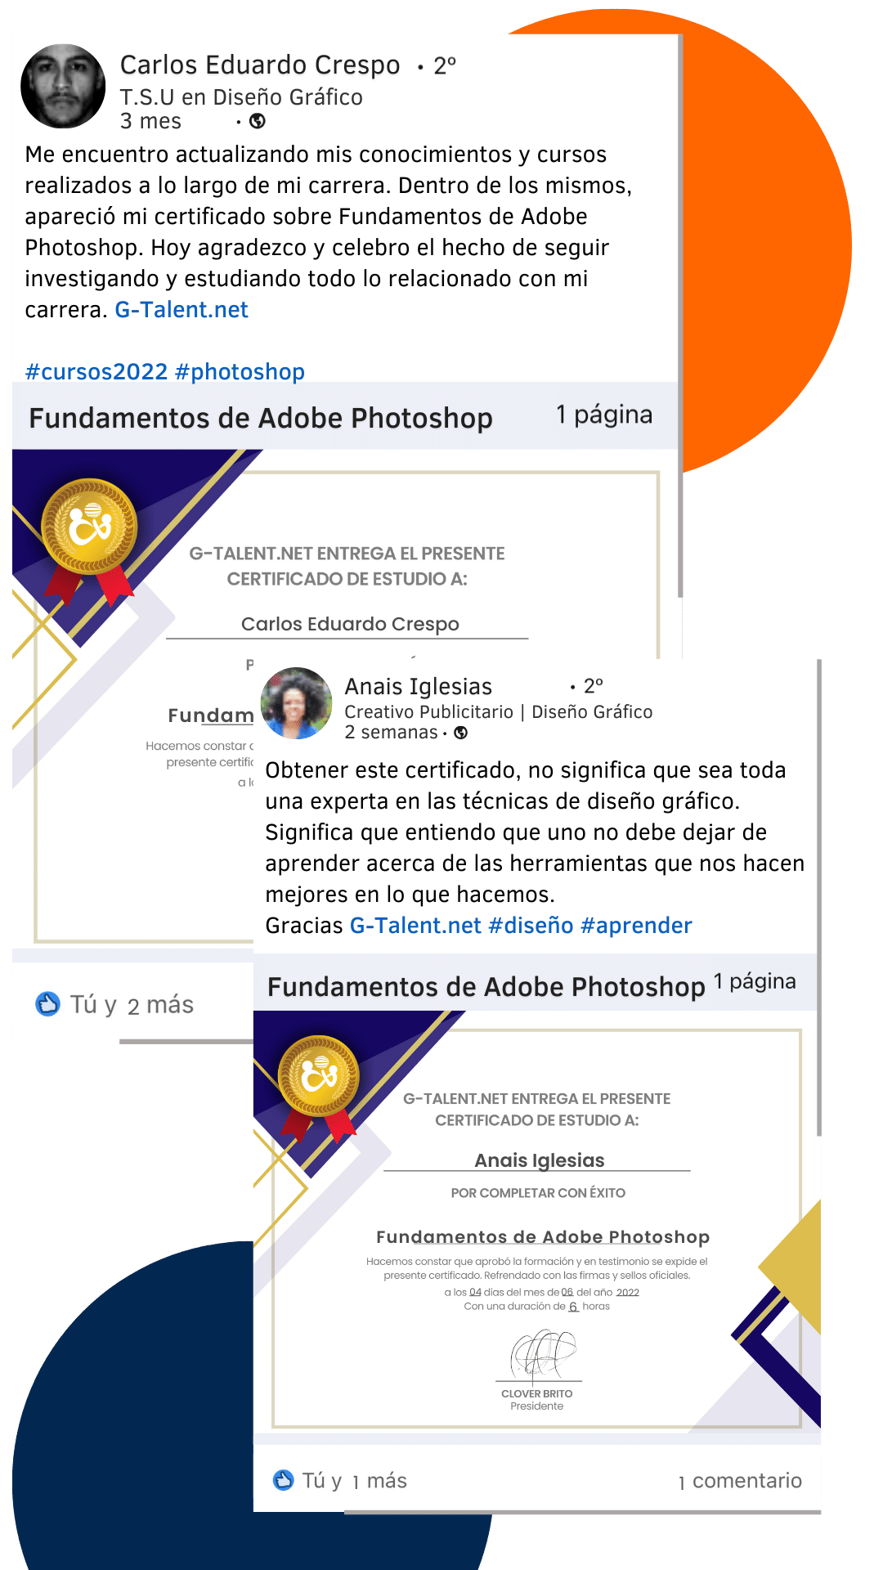Open Anais Iglesias' name link
Screen dimensions: 883x1570
[418, 686]
